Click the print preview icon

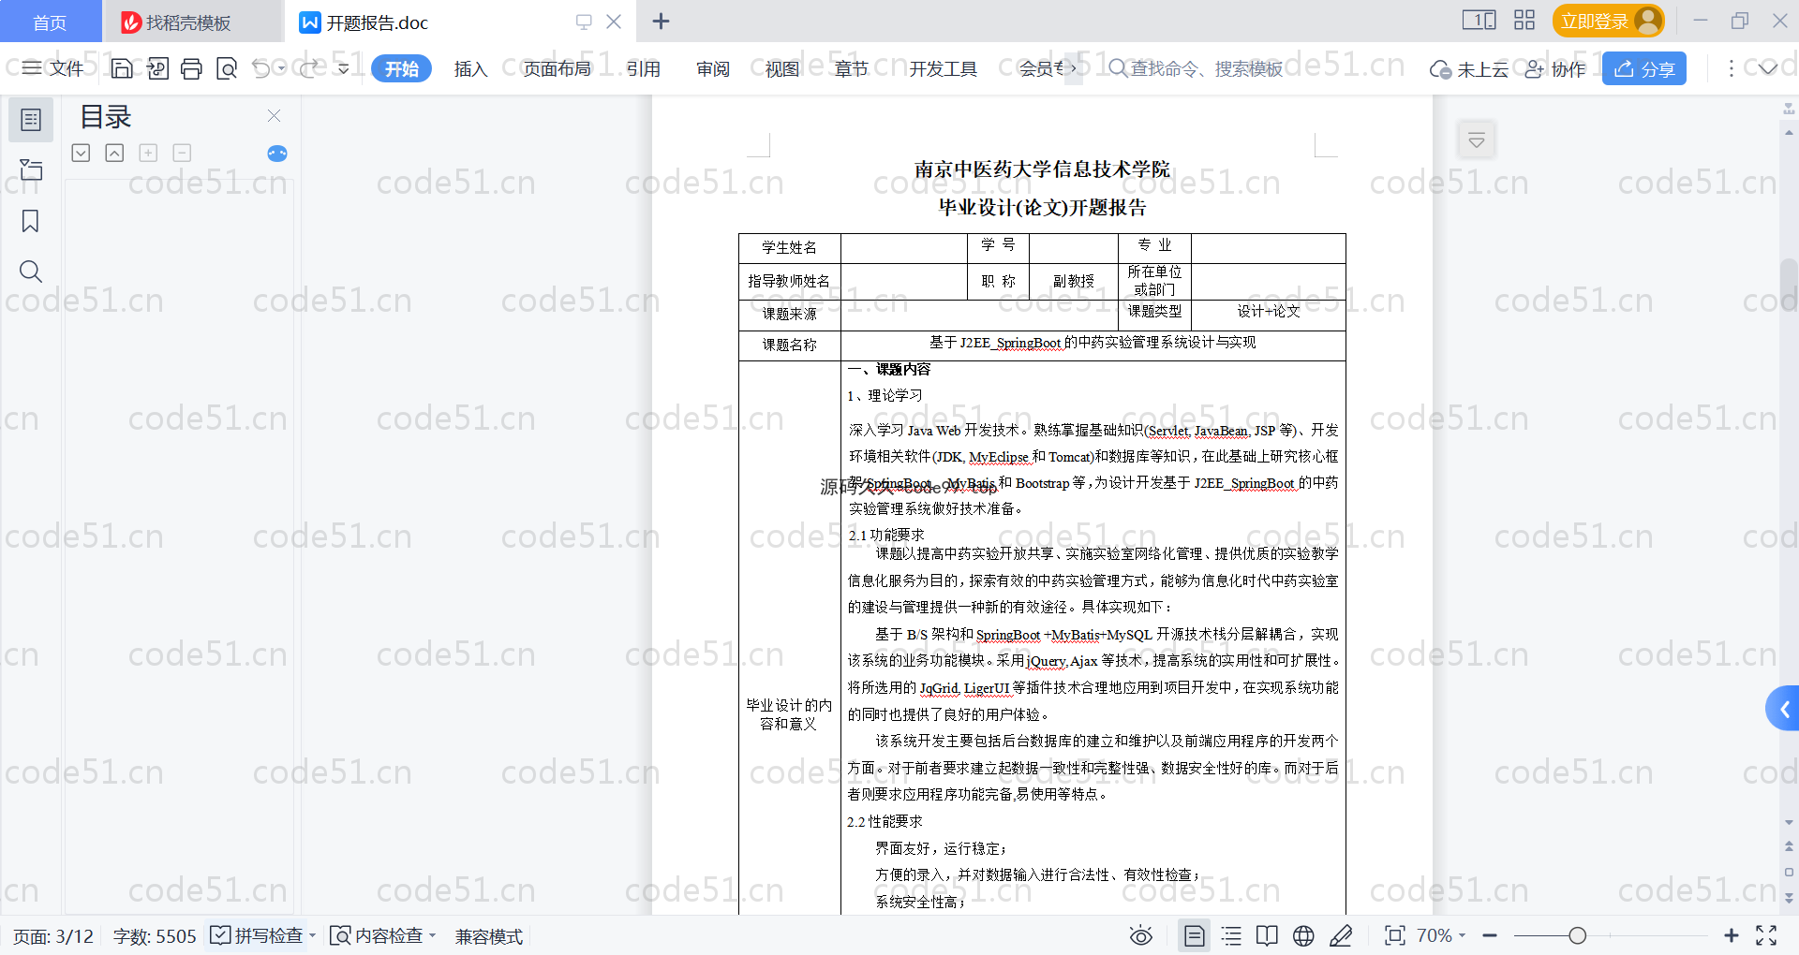point(227,68)
